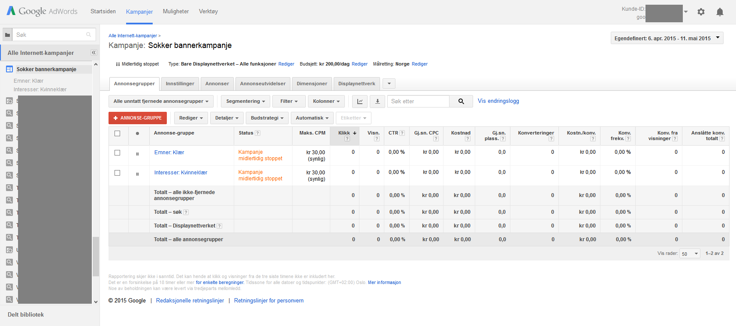Open the Filter dropdown
The height and width of the screenshot is (326, 736).
(x=289, y=101)
